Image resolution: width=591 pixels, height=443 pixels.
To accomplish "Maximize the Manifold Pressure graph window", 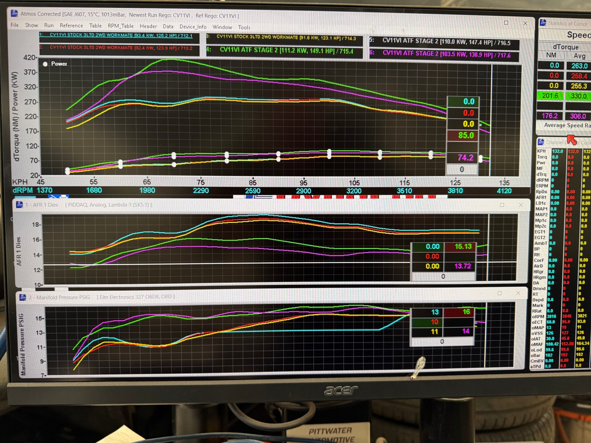I will (500, 293).
